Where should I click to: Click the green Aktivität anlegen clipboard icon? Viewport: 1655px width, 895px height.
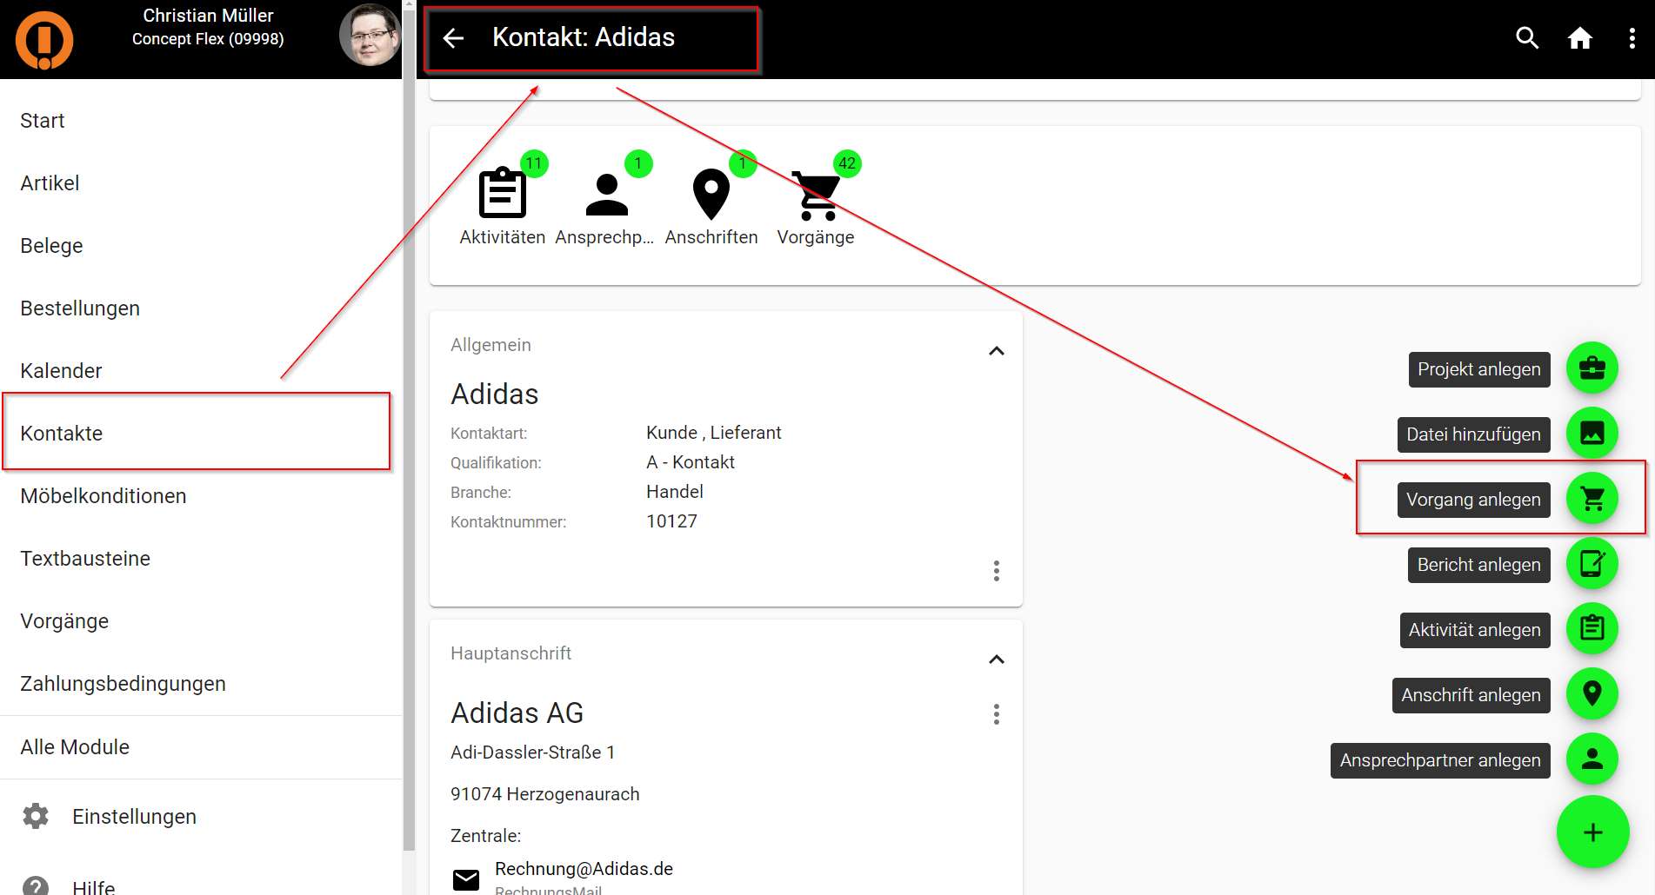click(x=1592, y=629)
